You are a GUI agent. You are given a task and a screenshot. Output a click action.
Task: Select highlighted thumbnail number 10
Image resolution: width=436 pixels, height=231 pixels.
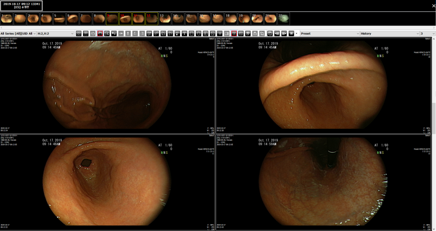click(126, 19)
